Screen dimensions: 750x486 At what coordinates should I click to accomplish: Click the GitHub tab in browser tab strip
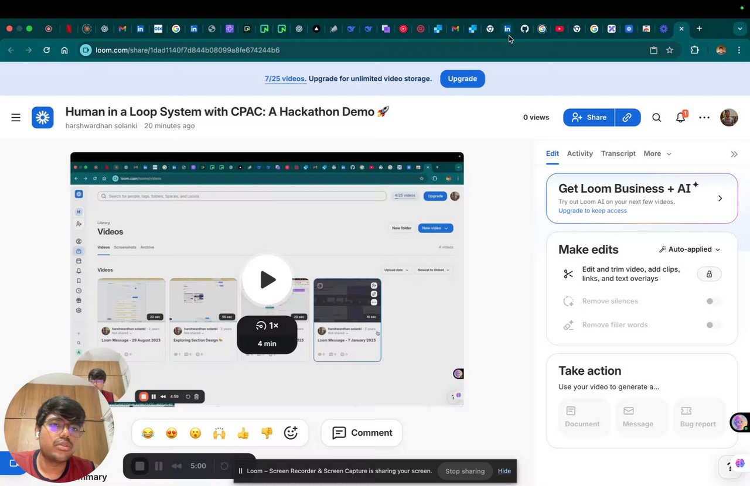coord(524,29)
